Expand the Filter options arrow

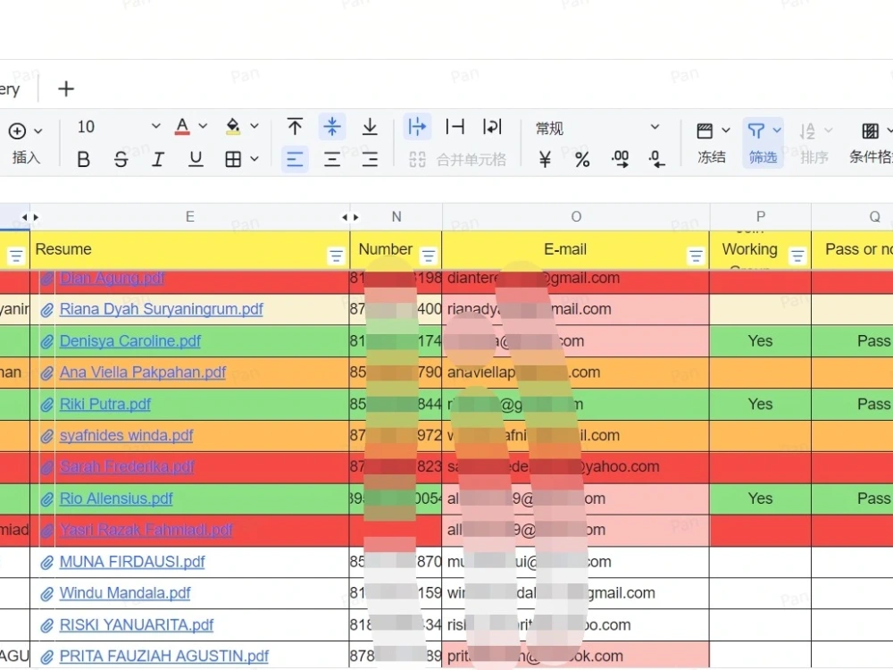[777, 130]
